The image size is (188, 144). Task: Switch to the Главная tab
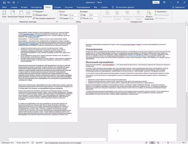coord(14,7)
